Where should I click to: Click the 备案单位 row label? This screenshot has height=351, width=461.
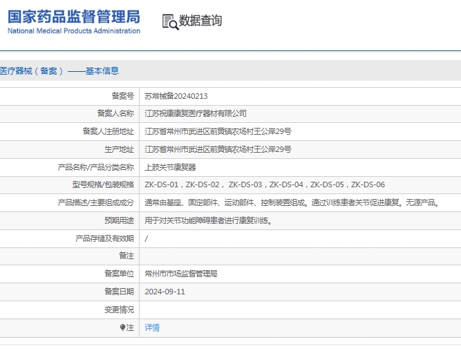(119, 274)
